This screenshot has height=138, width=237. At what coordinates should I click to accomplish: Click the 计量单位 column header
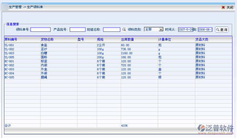point(164,39)
